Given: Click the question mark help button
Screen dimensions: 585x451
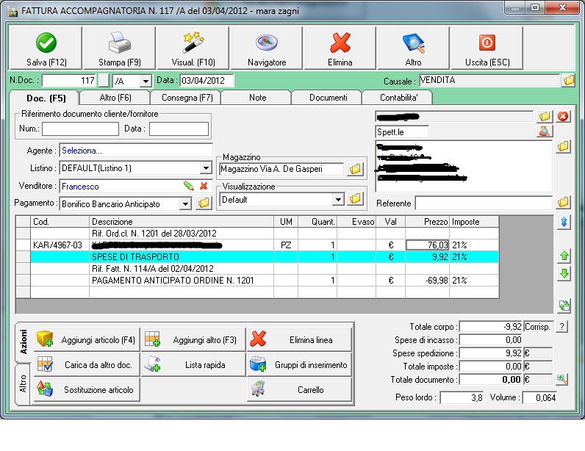Looking at the screenshot, I should (x=561, y=327).
